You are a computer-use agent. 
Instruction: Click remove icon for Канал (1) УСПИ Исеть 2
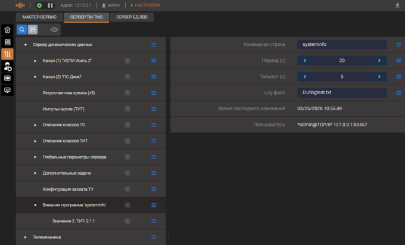[127, 61]
